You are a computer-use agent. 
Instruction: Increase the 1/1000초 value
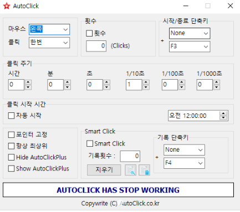click(217, 82)
